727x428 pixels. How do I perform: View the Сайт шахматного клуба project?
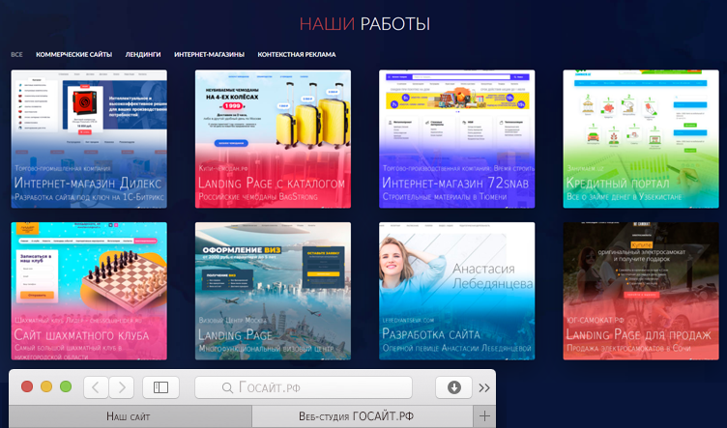pyautogui.click(x=89, y=291)
